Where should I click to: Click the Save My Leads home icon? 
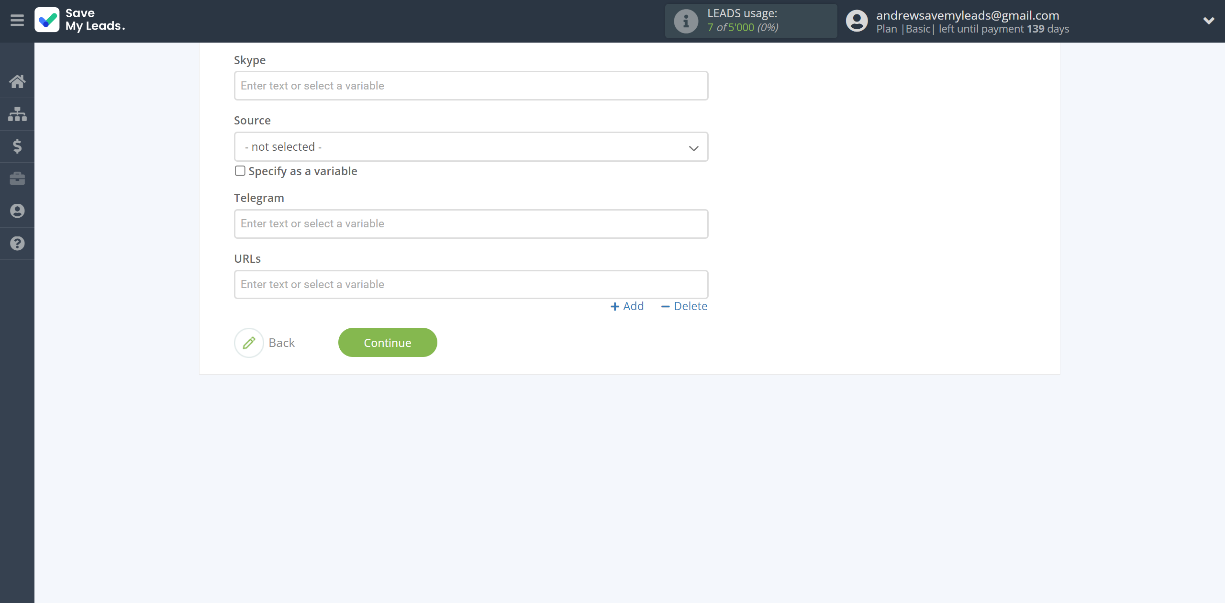click(18, 80)
